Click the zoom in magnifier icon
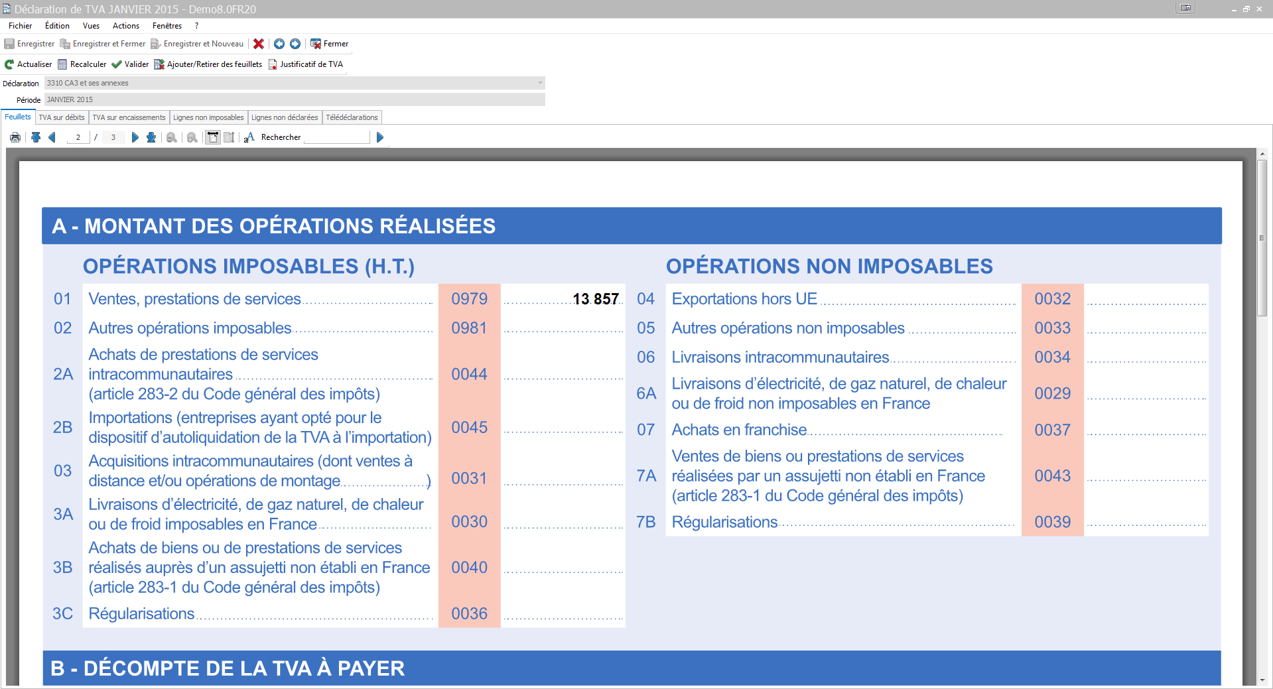Image resolution: width=1273 pixels, height=689 pixels. (192, 137)
